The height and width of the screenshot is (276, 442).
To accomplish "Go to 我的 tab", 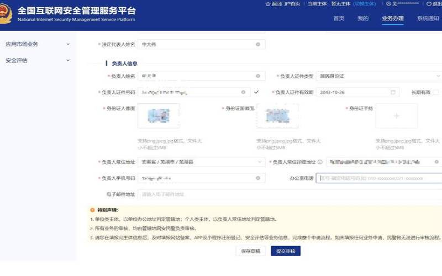I will pos(363,19).
